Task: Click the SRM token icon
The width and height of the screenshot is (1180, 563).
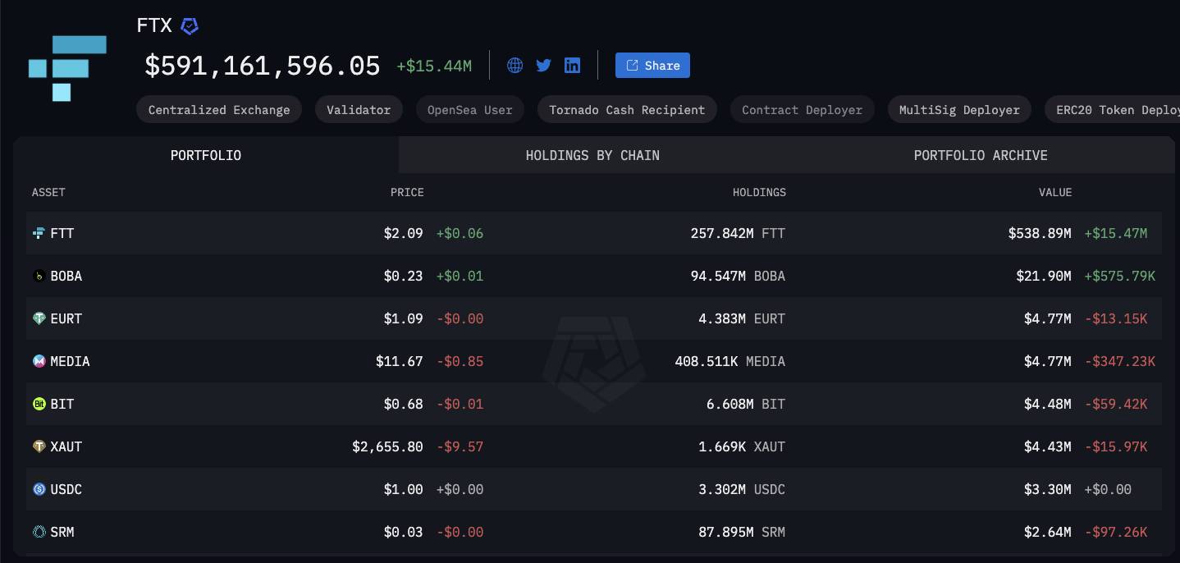Action: (39, 532)
